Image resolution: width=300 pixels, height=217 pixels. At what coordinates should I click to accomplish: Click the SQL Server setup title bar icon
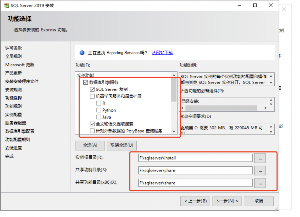pos(6,6)
